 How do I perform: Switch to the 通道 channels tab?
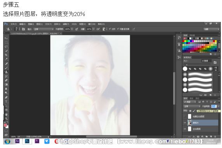(191, 98)
